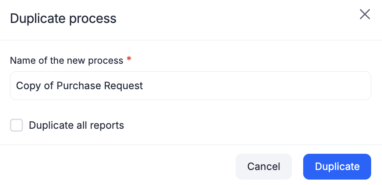Dismiss the dialog using Cancel
This screenshot has height=185, width=382.
(264, 167)
